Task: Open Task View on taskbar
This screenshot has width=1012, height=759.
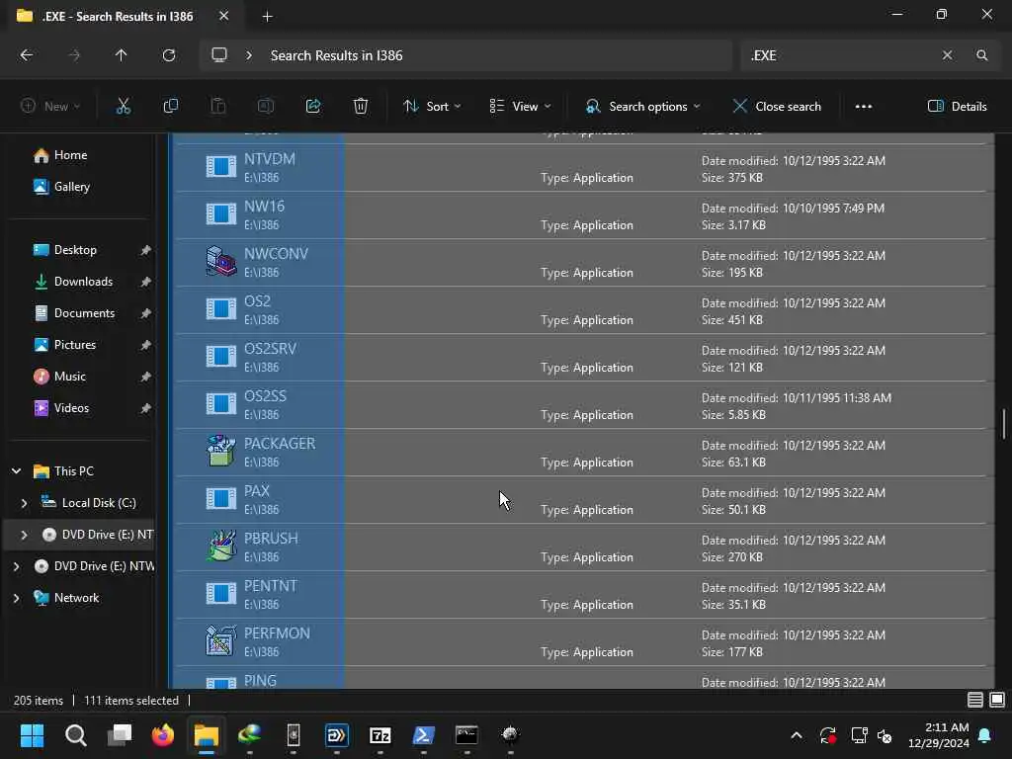Action: (120, 735)
